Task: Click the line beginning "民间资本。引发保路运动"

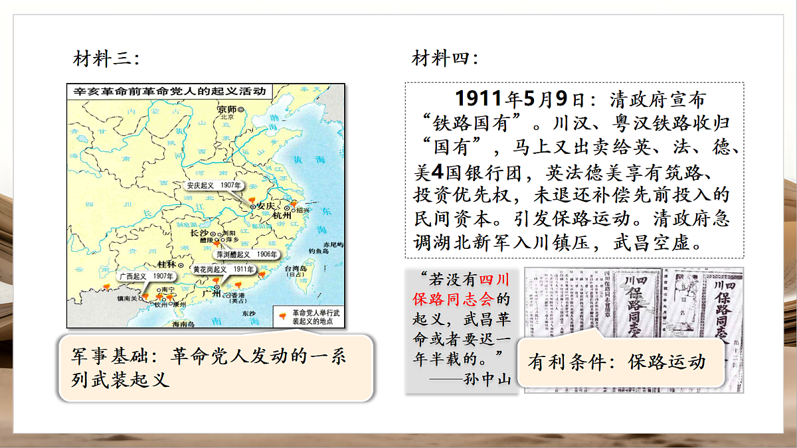Action: (x=572, y=219)
